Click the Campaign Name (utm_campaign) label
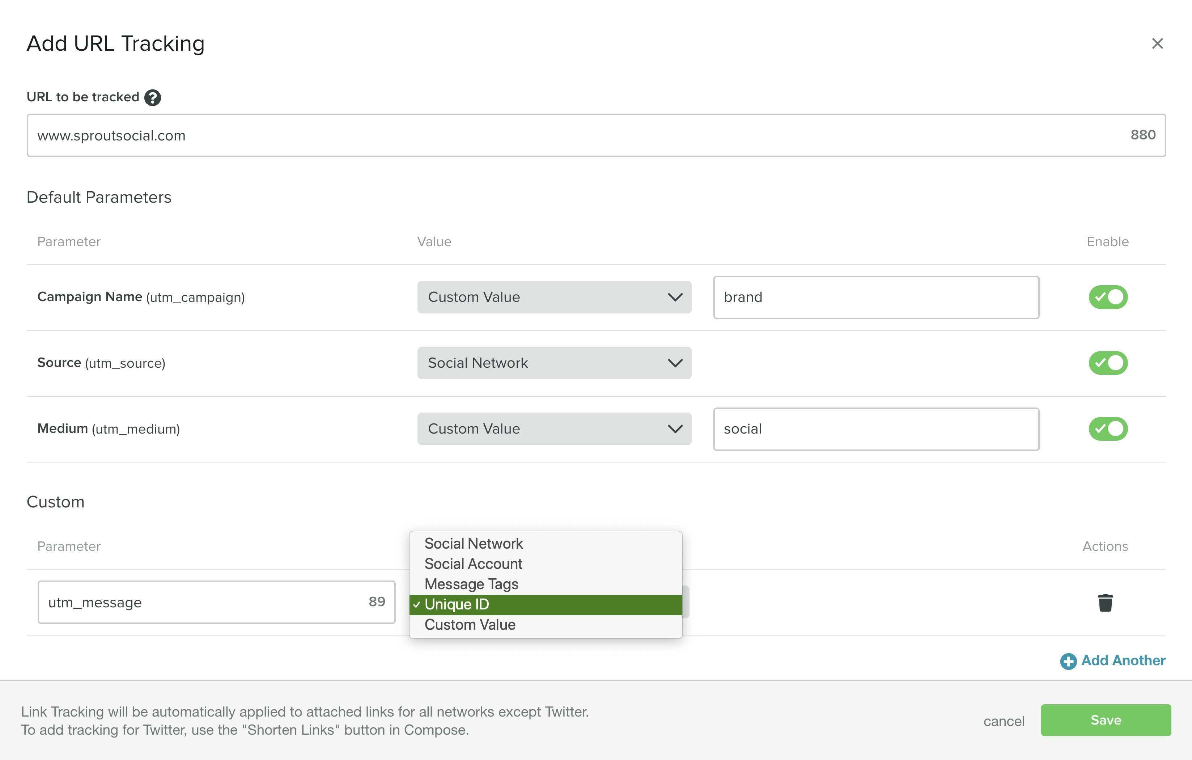The height and width of the screenshot is (760, 1192). click(x=141, y=297)
